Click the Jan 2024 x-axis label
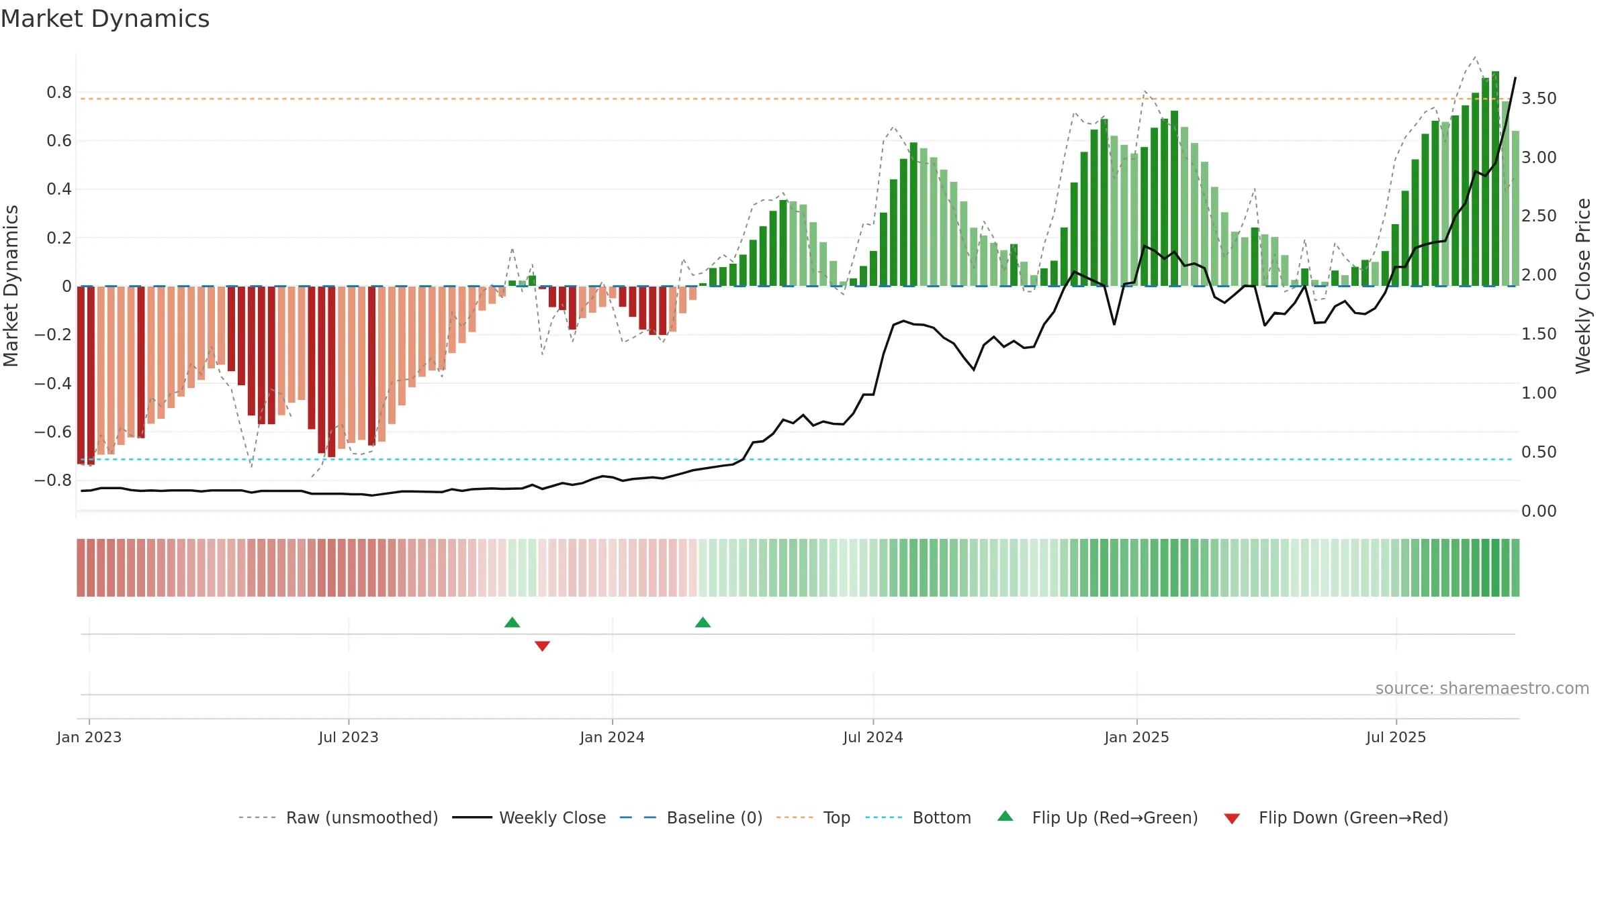The image size is (1612, 906). pyautogui.click(x=613, y=737)
